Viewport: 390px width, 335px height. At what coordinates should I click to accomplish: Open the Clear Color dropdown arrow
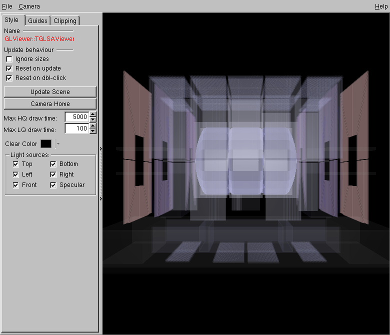[58, 143]
